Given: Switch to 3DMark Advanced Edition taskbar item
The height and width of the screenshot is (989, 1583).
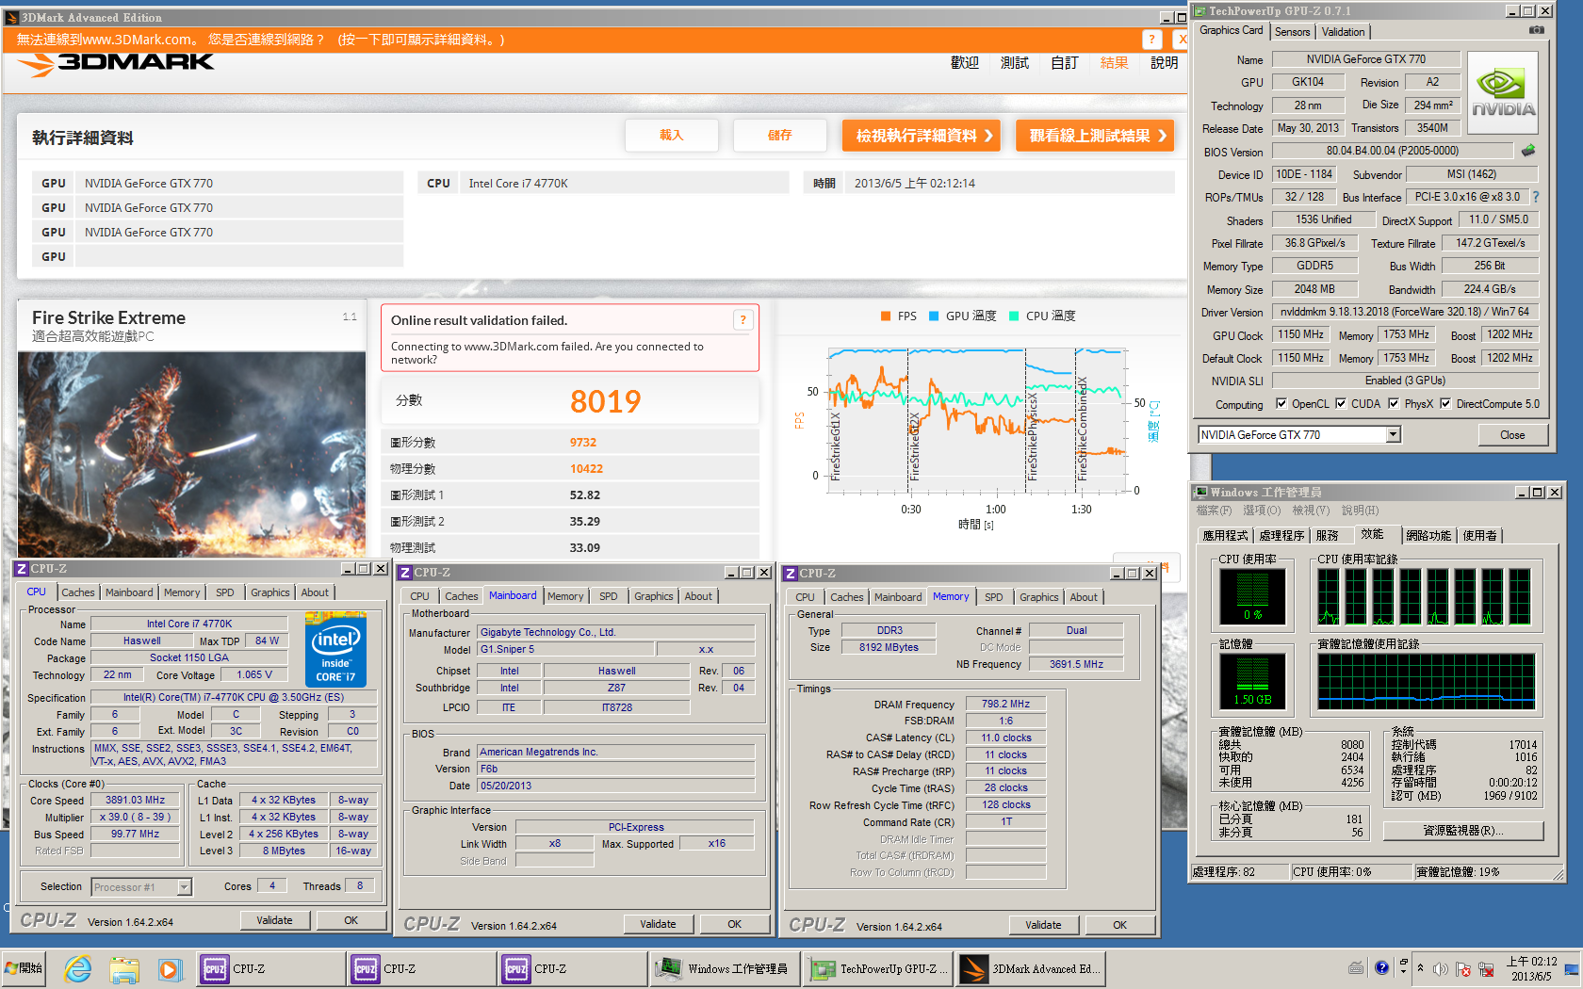Looking at the screenshot, I should click(1030, 968).
